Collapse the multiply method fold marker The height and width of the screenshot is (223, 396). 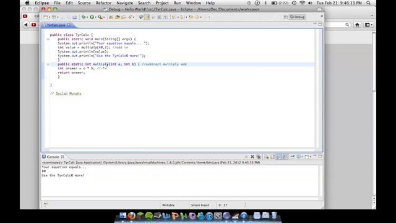(48, 64)
